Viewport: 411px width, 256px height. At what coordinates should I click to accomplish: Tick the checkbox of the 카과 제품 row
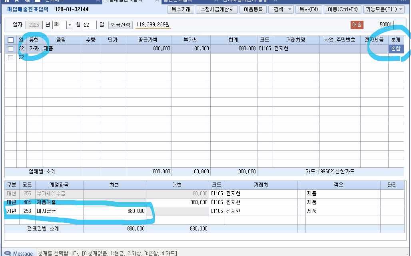(x=10, y=49)
